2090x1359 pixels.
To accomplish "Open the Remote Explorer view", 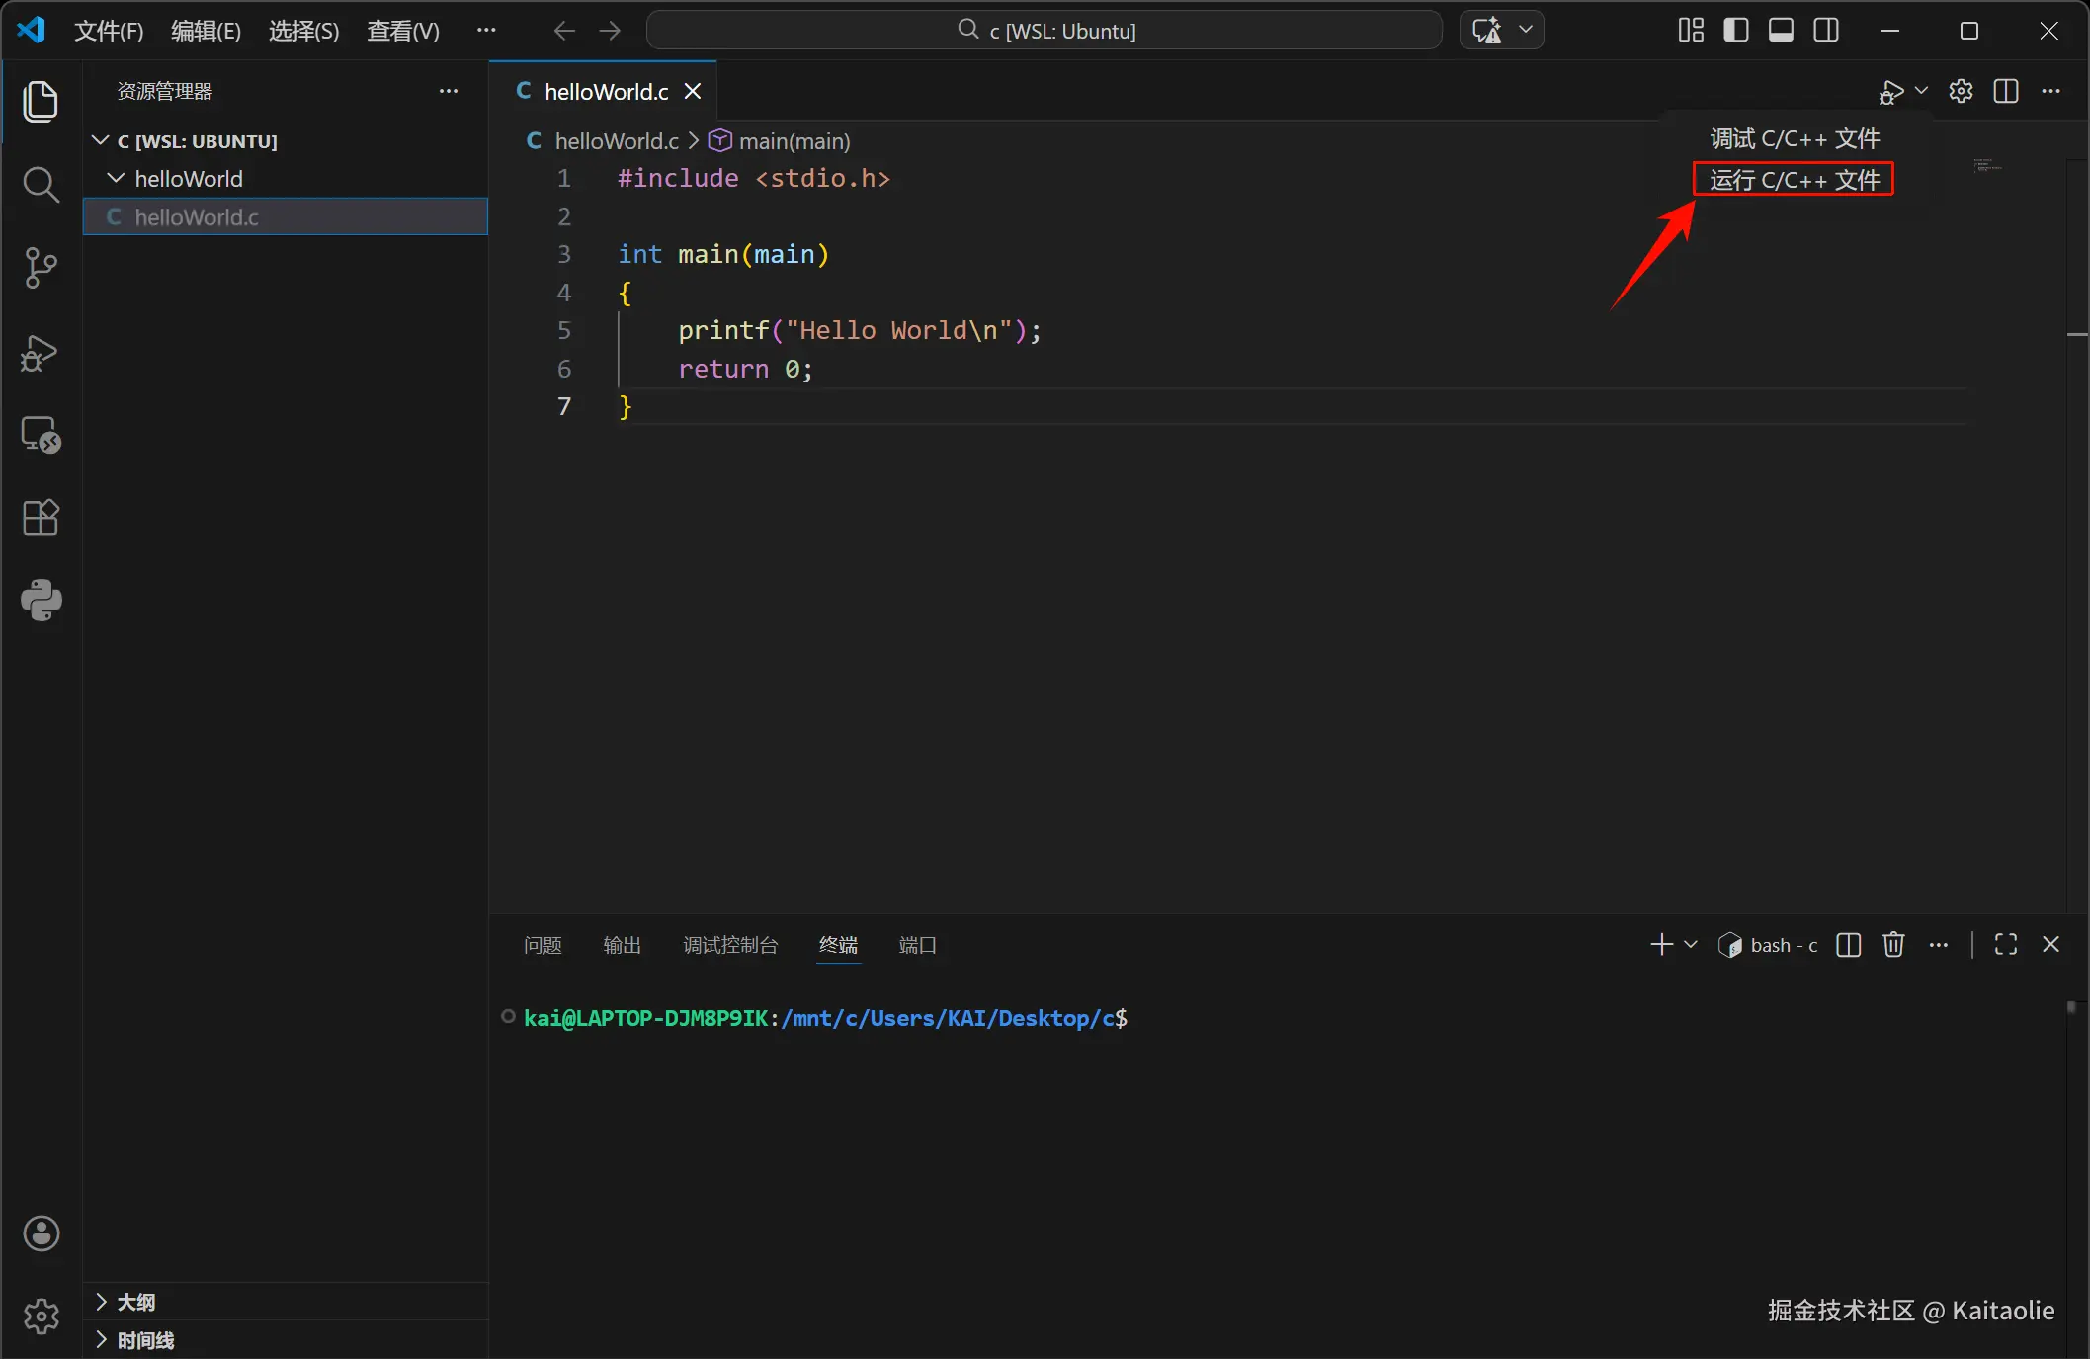I will tap(41, 435).
